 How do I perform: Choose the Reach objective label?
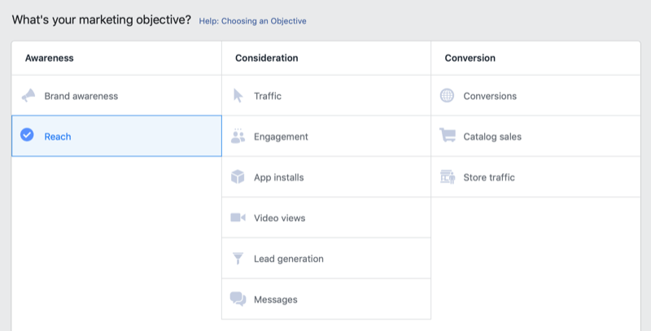58,137
